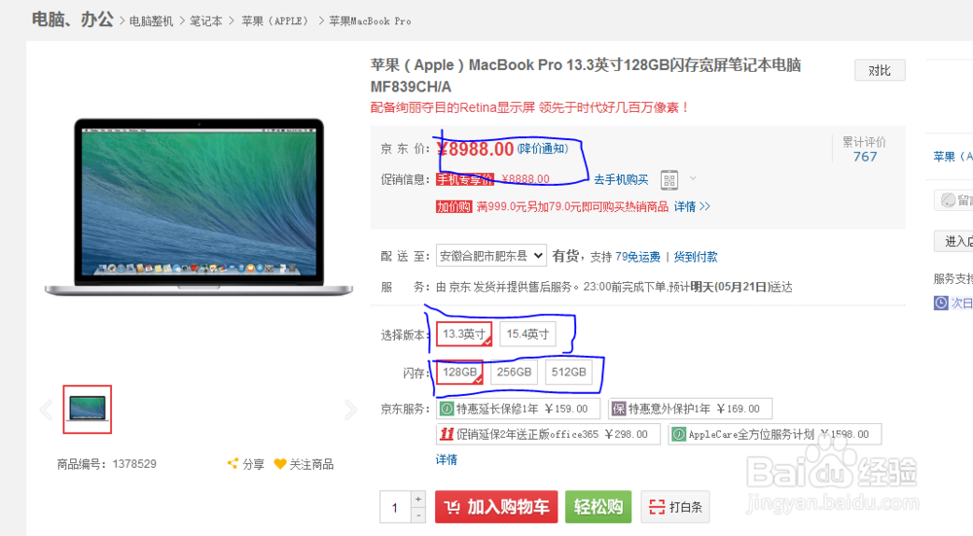Screen dimensions: 973x536
Task: Click the 打白条 installment icon button
Action: pos(675,507)
